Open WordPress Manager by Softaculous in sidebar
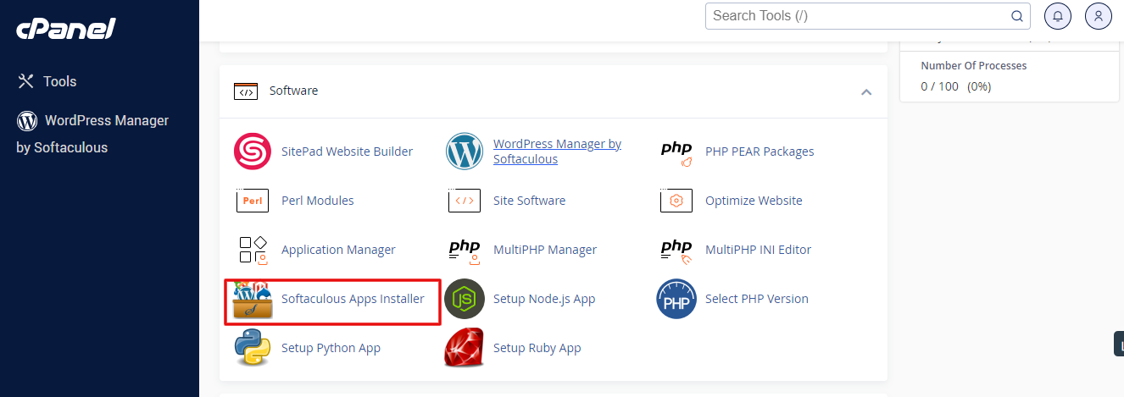The image size is (1124, 397). (x=92, y=134)
